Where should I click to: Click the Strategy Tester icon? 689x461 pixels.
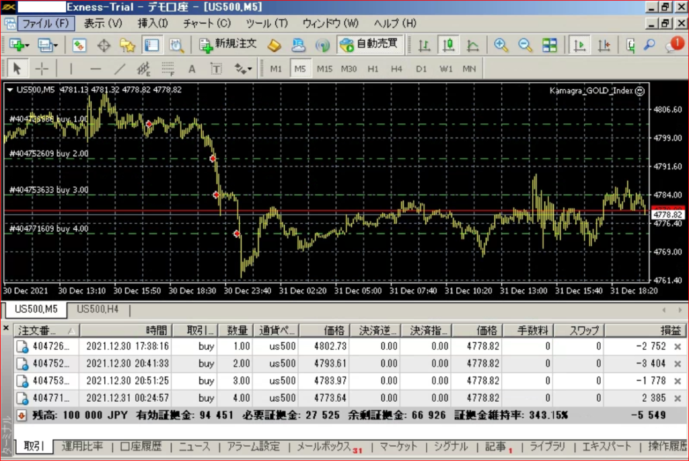(x=176, y=46)
